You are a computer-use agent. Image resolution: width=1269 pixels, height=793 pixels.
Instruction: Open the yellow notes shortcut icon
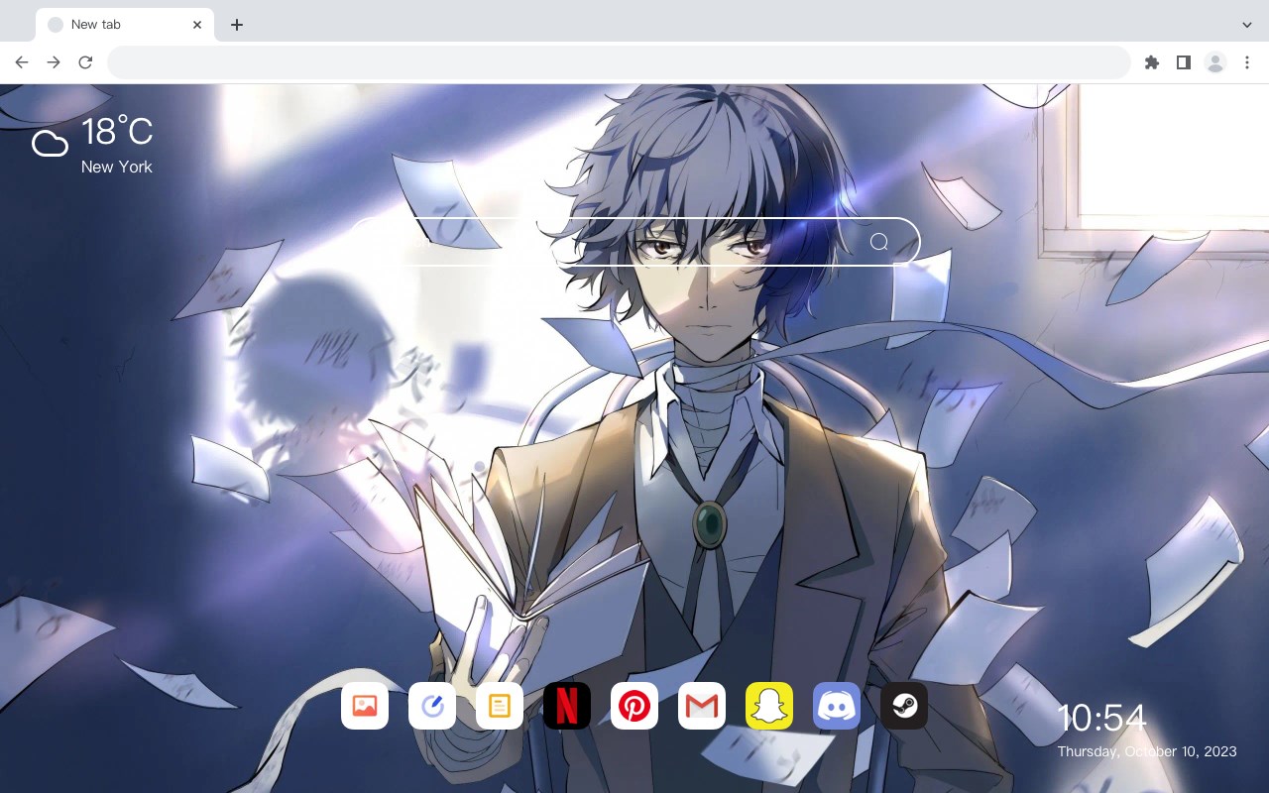click(500, 706)
